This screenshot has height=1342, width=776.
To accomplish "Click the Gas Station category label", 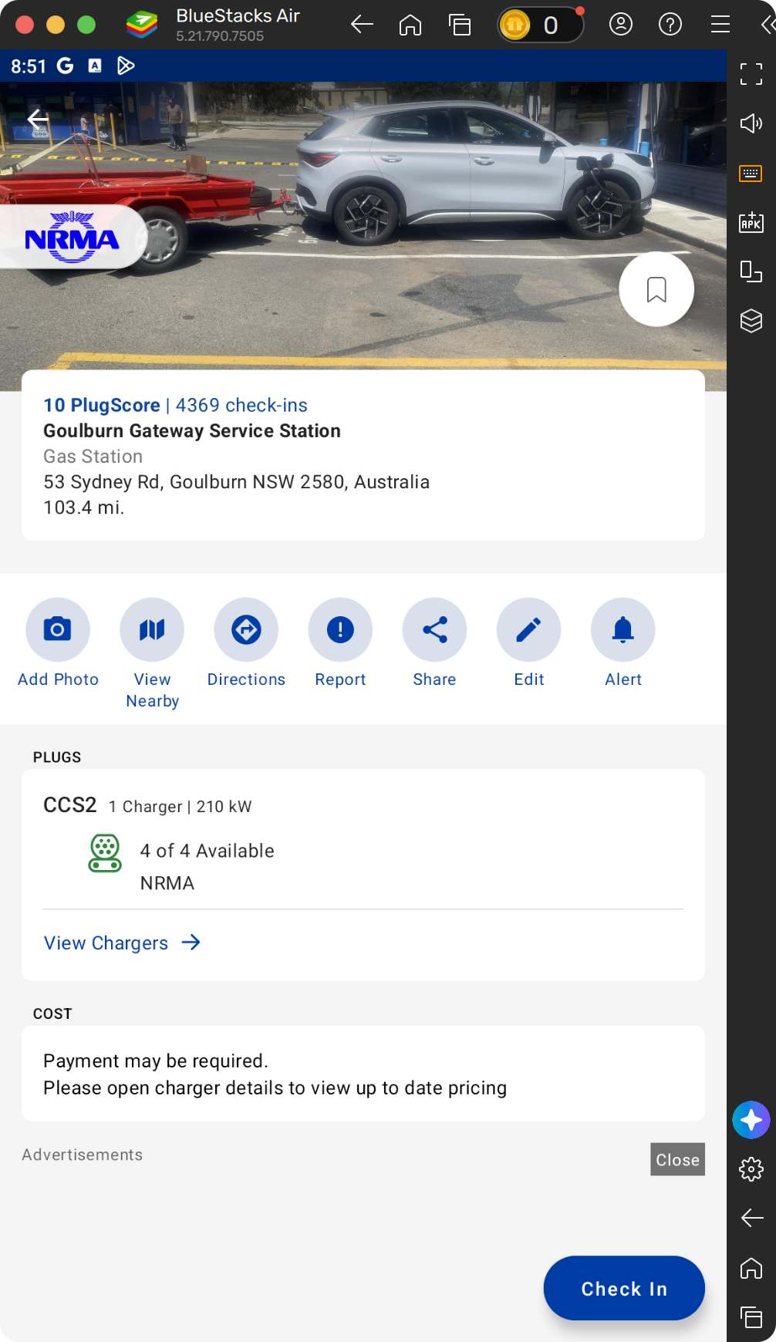I will [x=93, y=457].
